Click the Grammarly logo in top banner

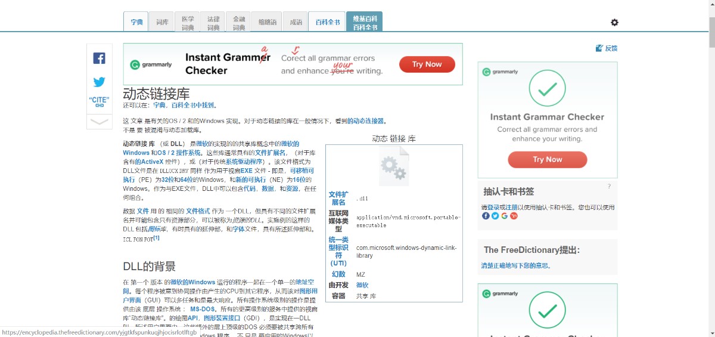[151, 64]
